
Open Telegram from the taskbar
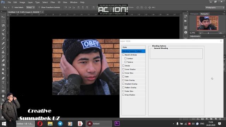point(60,123)
